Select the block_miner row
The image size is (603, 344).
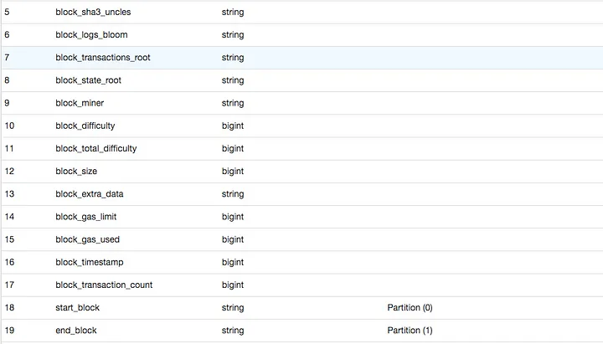pyautogui.click(x=302, y=103)
